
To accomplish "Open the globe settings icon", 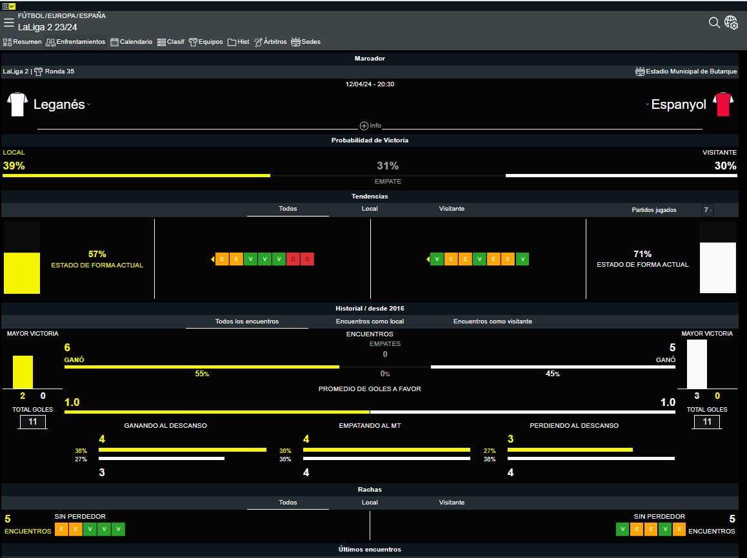I will [x=732, y=23].
